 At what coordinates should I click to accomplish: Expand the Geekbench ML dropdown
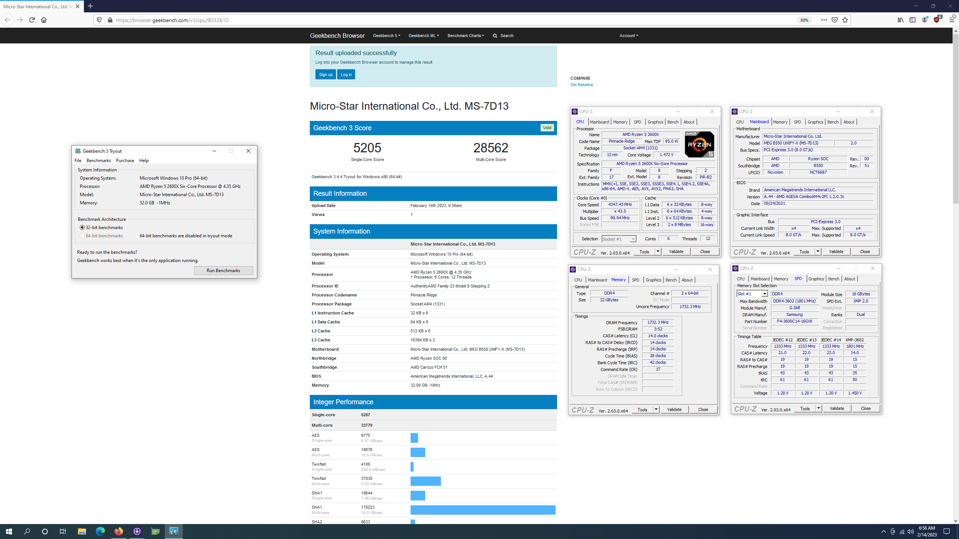[x=423, y=36]
